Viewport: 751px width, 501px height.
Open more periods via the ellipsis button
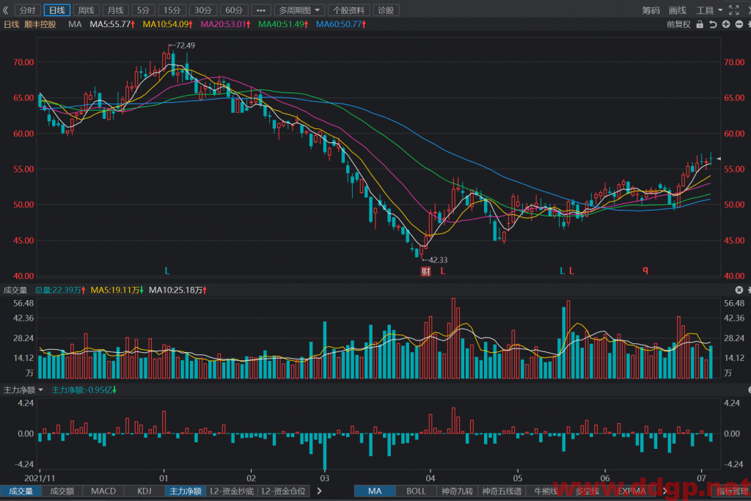pos(261,10)
